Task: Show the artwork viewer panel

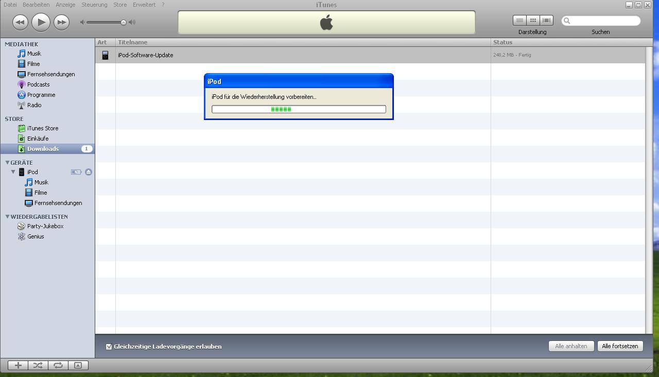Action: pos(78,365)
